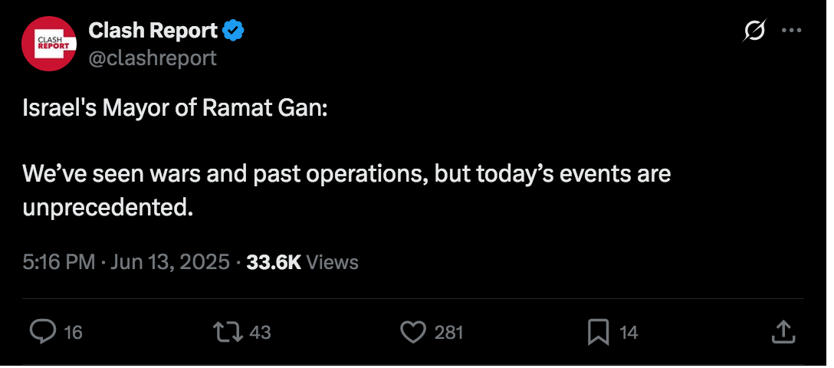The image size is (834, 368).
Task: Click the Clash Report display name
Action: point(153,31)
